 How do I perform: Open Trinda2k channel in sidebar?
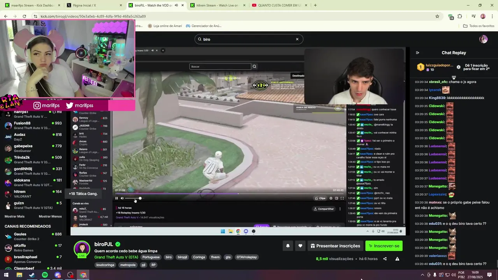coord(33,160)
